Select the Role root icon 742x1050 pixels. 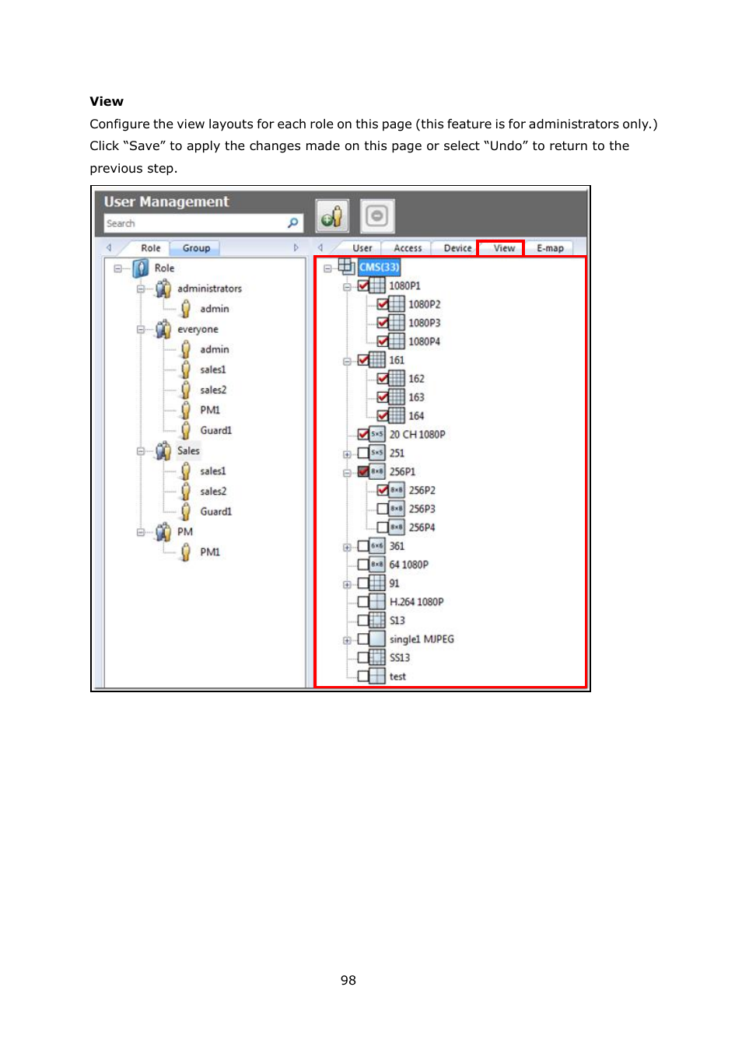tap(141, 268)
